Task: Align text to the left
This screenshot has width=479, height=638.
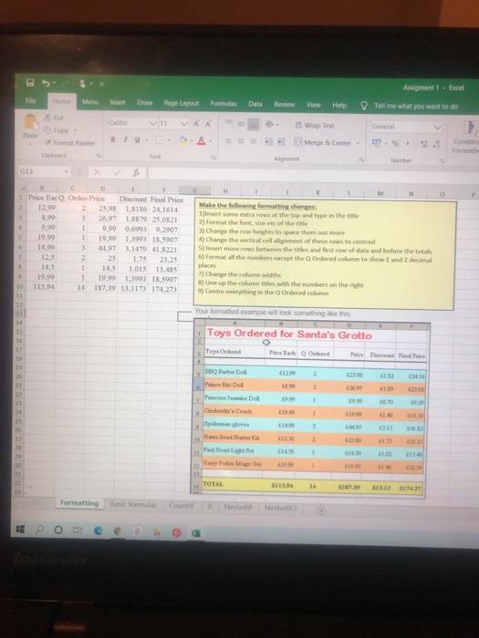Action: (229, 141)
